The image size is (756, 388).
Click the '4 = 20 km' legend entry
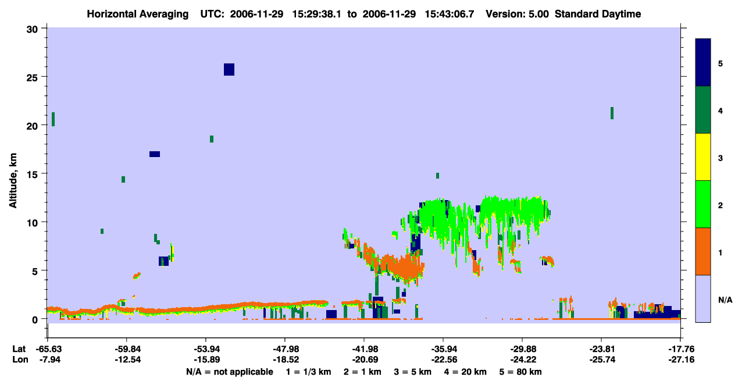coord(466,372)
